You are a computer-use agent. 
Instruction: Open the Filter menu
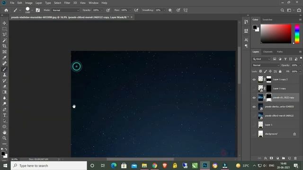(x=67, y=3)
